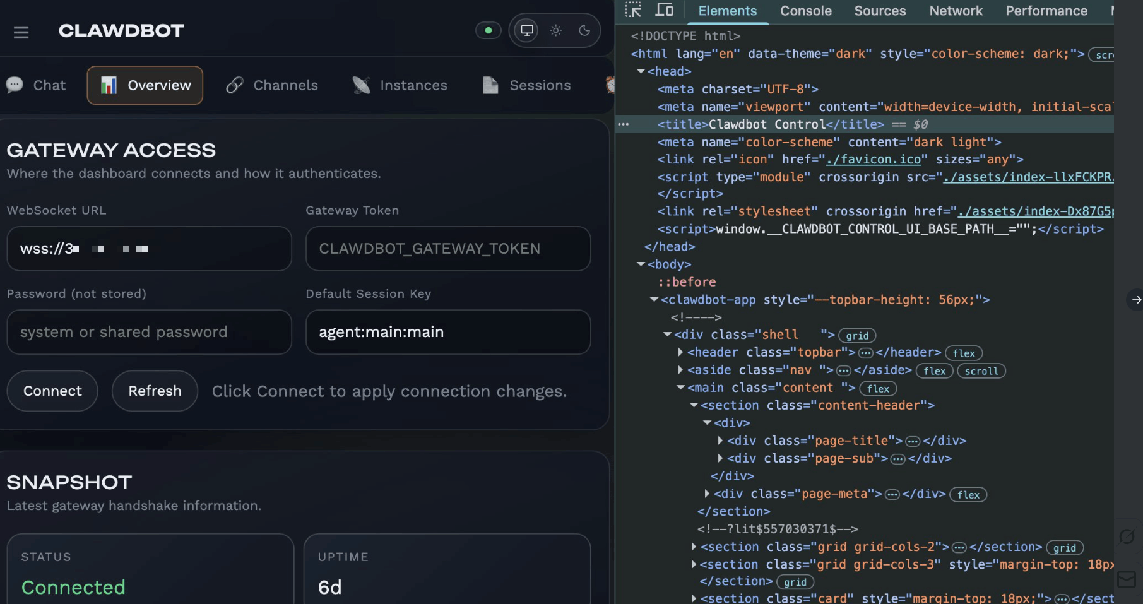Click the selected row ellipsis actions
Image resolution: width=1143 pixels, height=604 pixels.
[623, 124]
